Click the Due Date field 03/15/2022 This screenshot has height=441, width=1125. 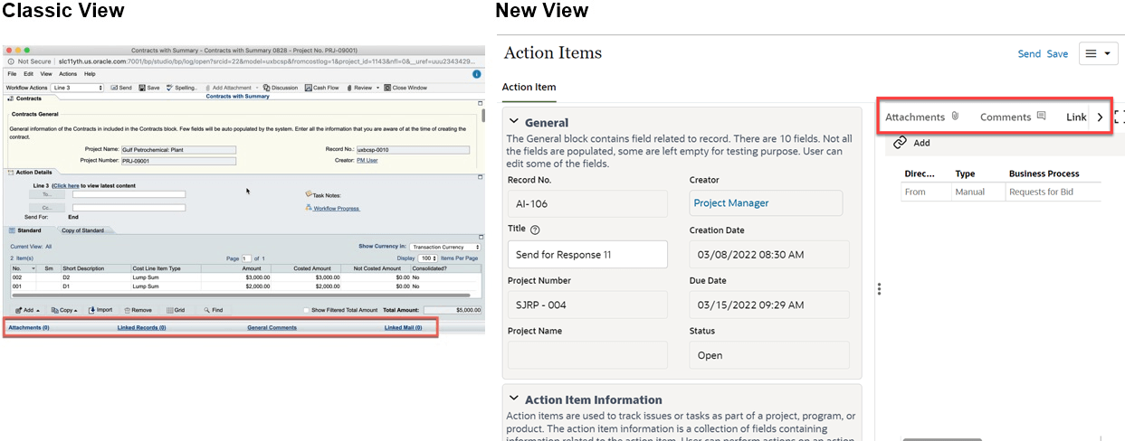[769, 305]
